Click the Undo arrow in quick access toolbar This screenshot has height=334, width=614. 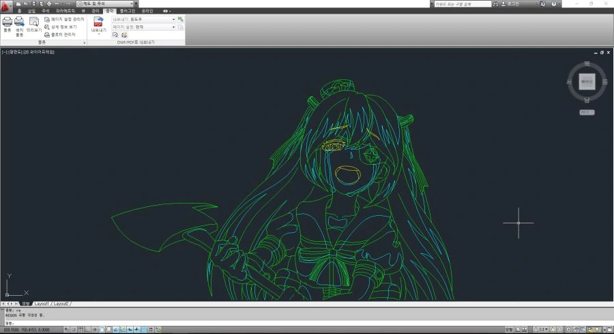point(57,3)
